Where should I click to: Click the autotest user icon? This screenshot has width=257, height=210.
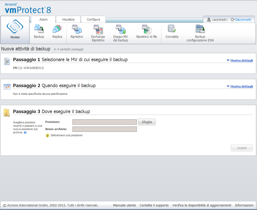(x=209, y=20)
